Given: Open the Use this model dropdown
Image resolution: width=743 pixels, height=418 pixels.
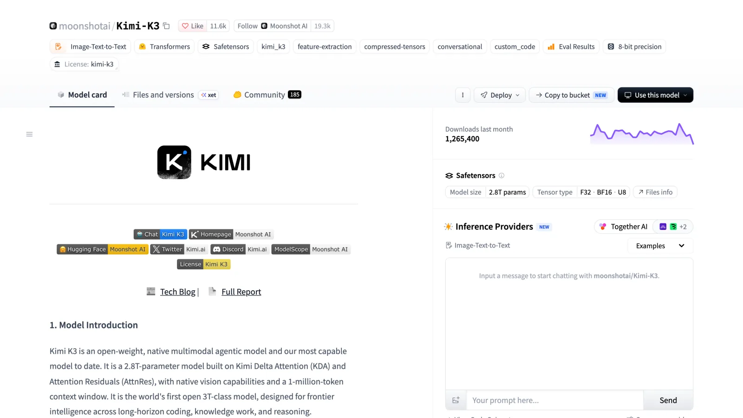Looking at the screenshot, I should 655,95.
